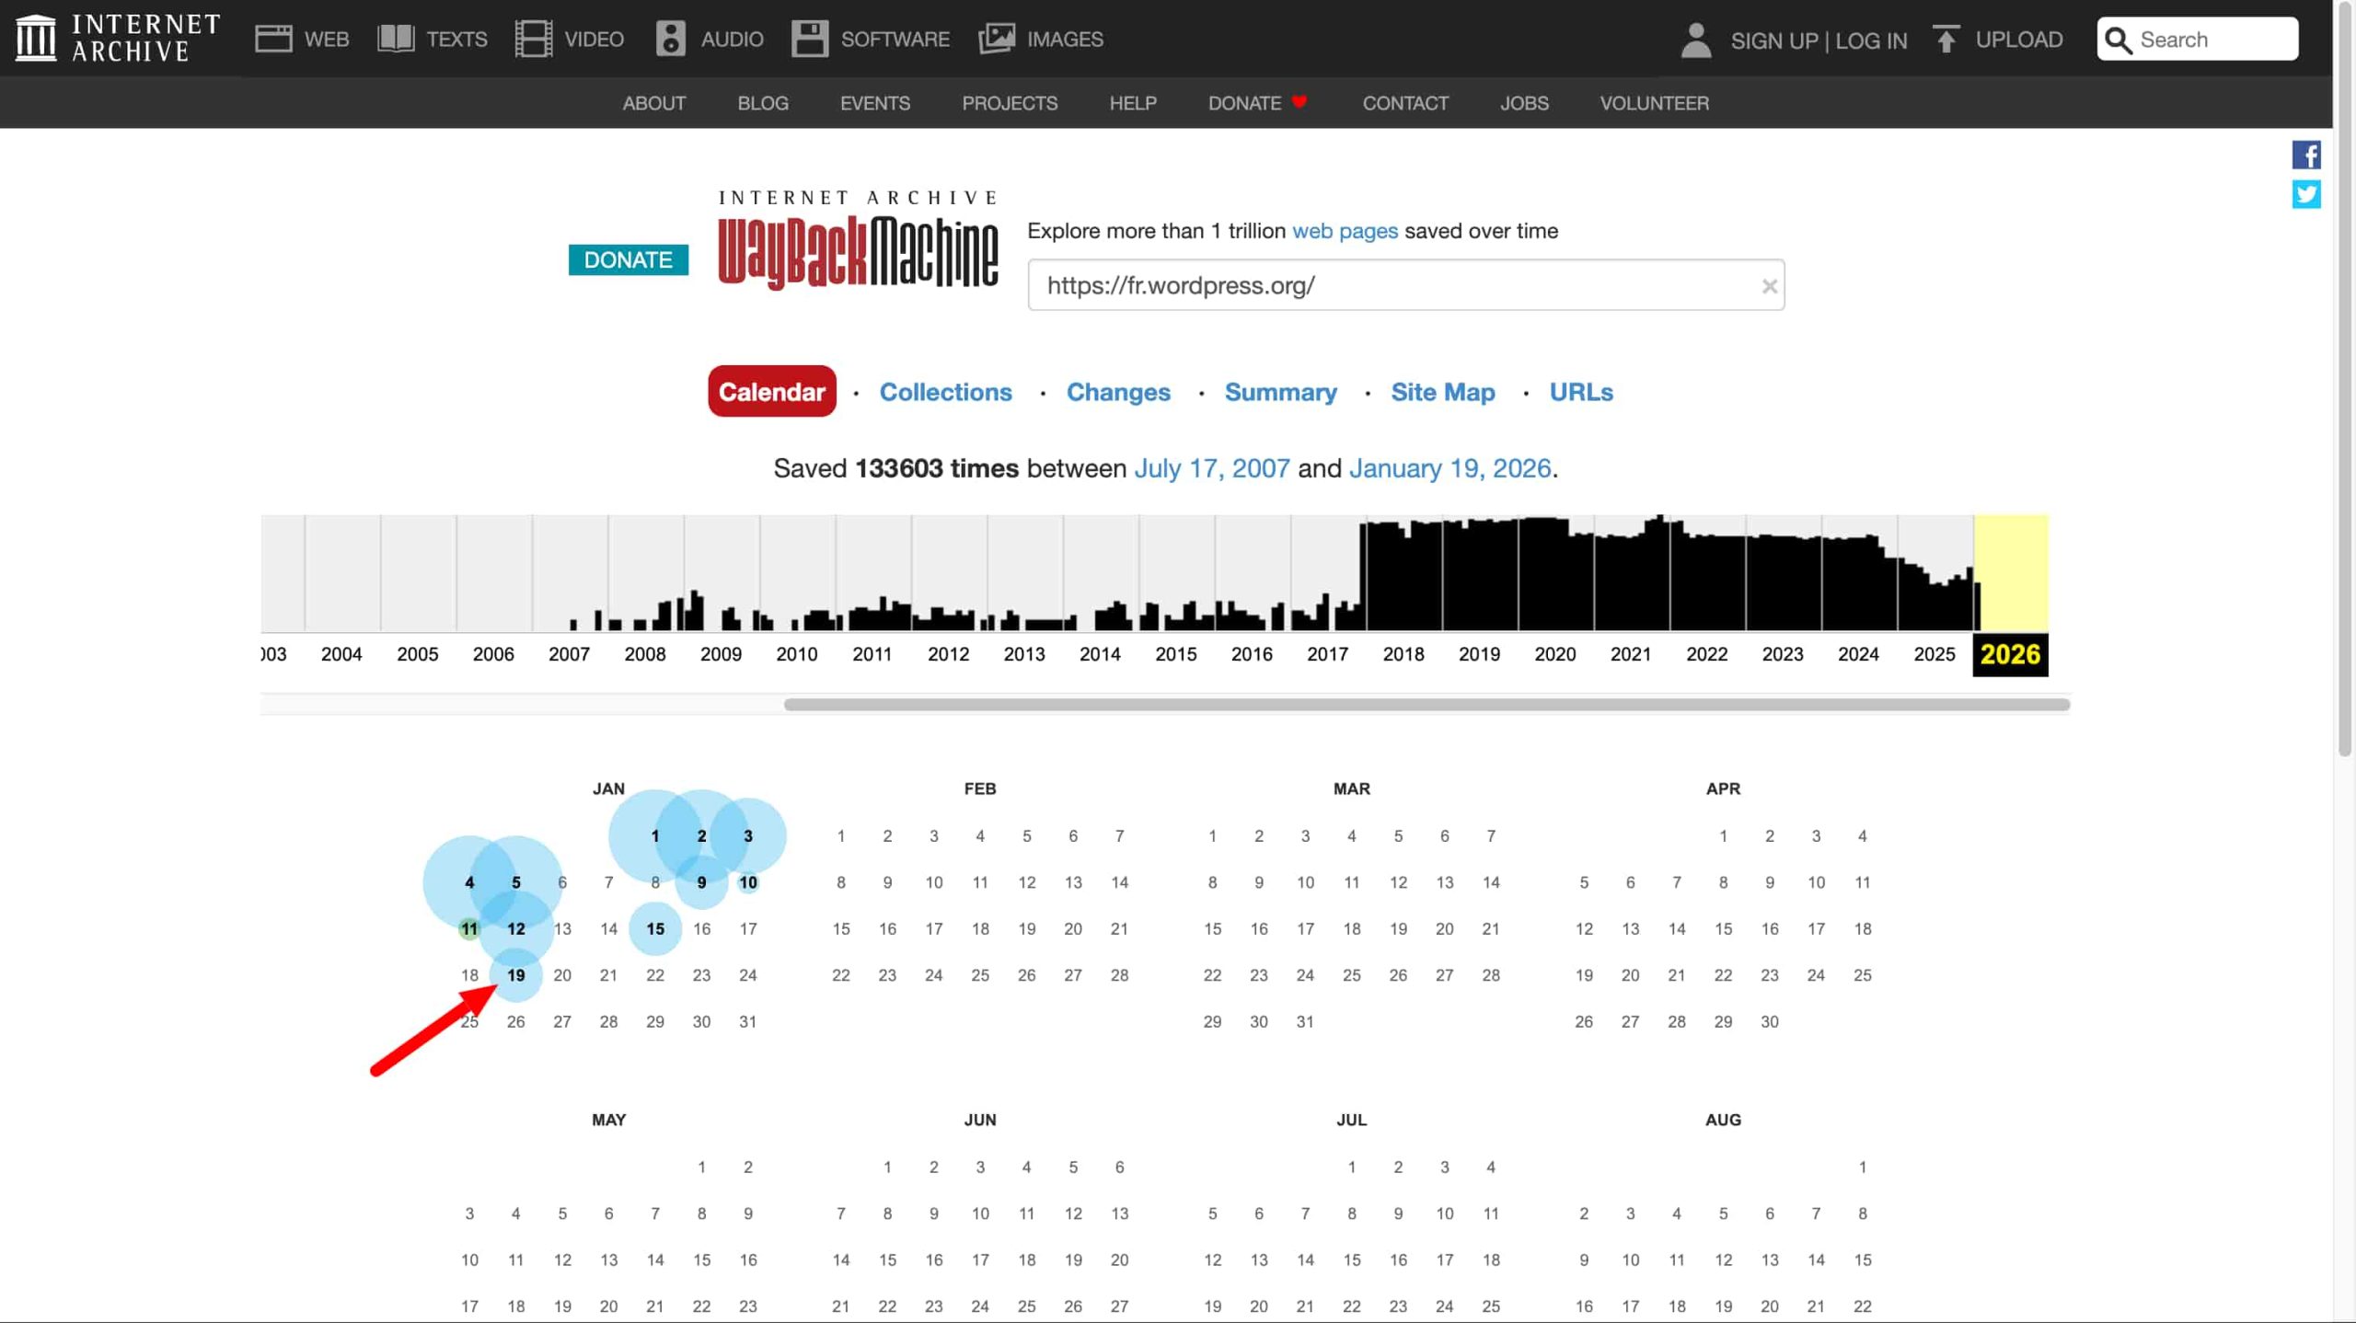This screenshot has width=2356, height=1323.
Task: Click the Wayback Machine logo
Action: pyautogui.click(x=858, y=240)
